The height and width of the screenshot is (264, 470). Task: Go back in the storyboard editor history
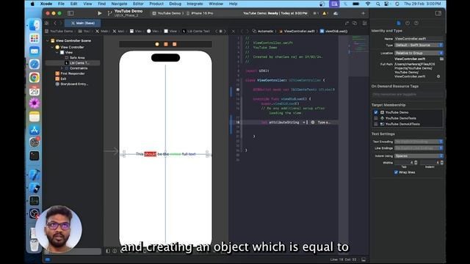[55, 23]
